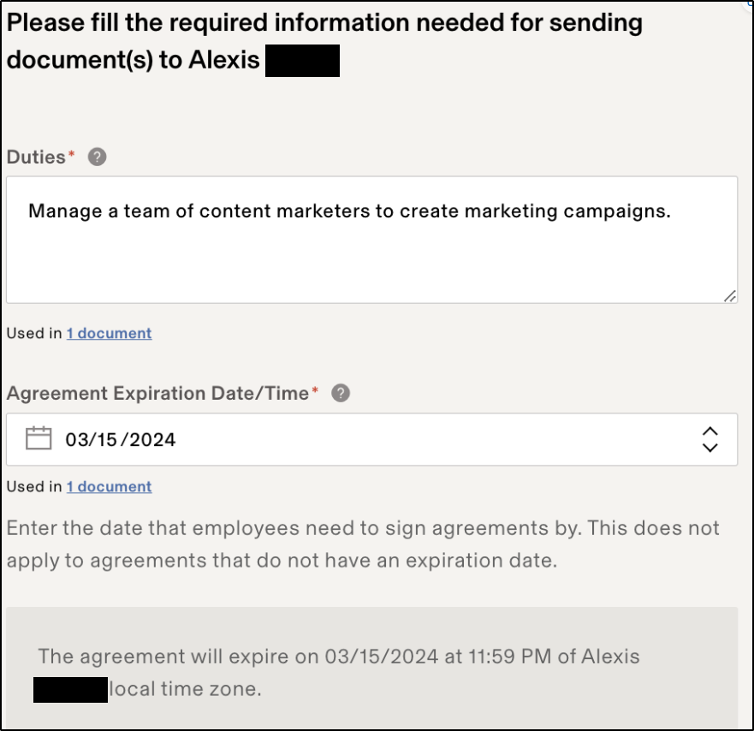Open the "1 document" link under the expiration date

[109, 487]
